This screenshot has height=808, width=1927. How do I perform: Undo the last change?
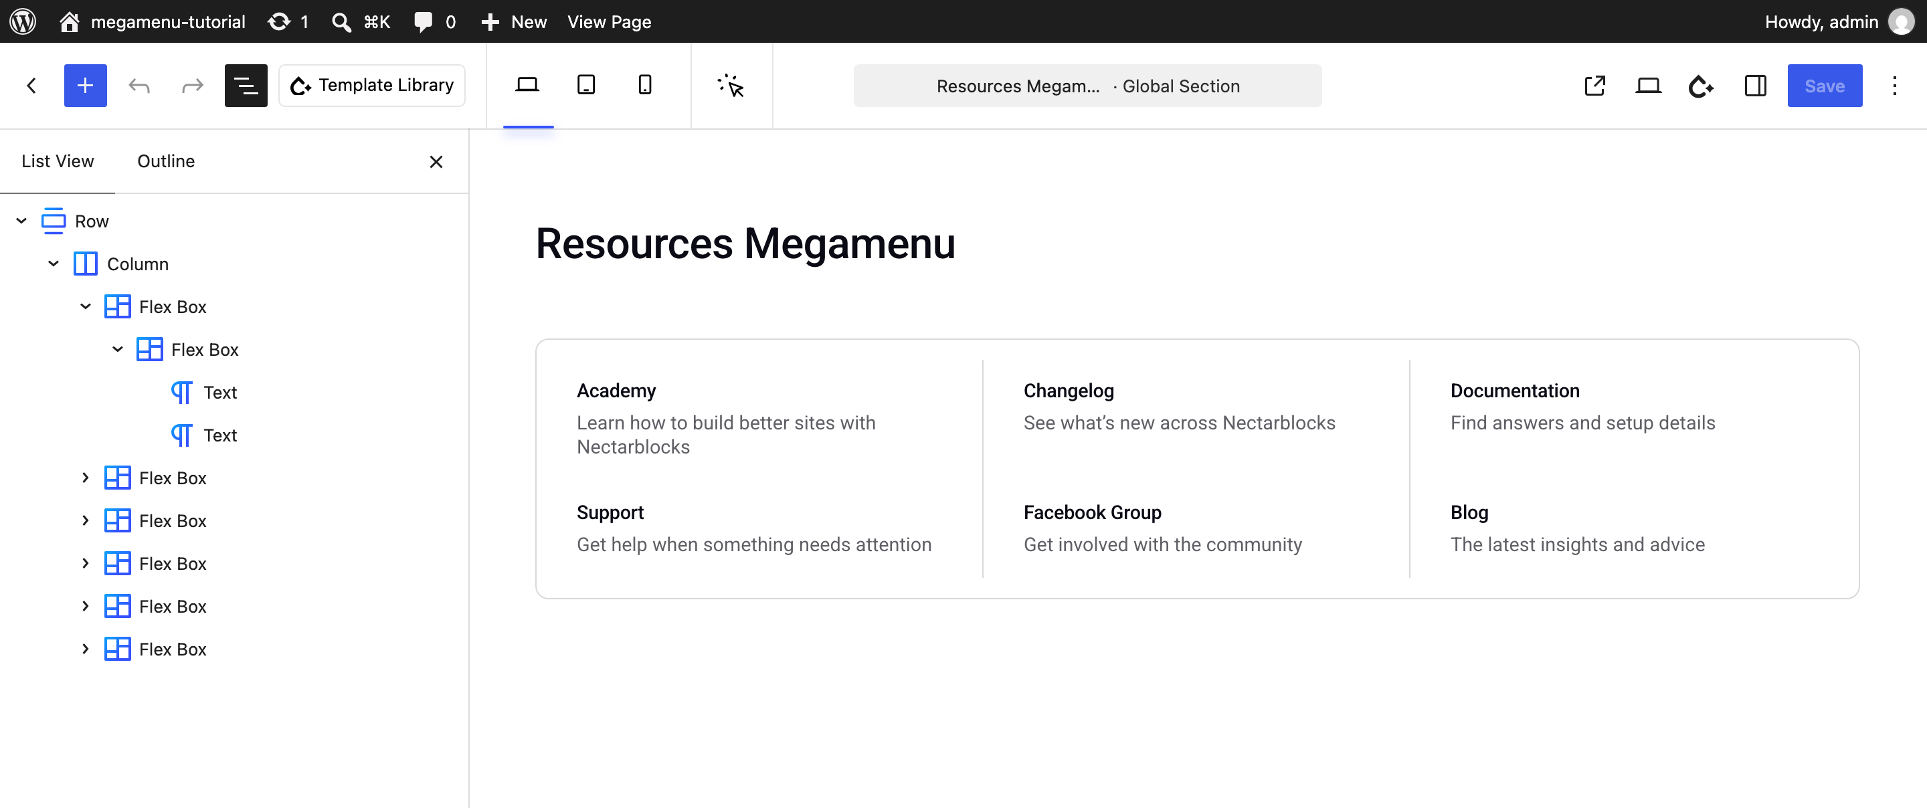(139, 86)
